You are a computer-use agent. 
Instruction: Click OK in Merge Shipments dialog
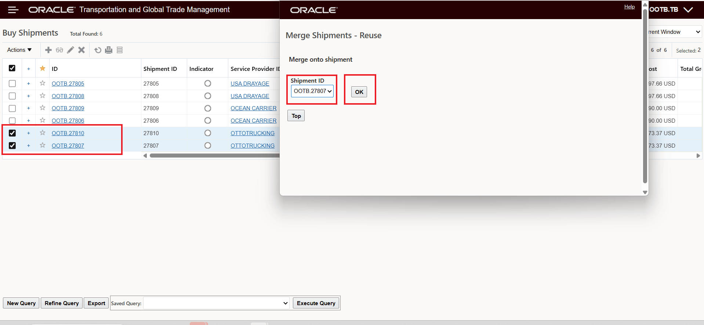[359, 92]
